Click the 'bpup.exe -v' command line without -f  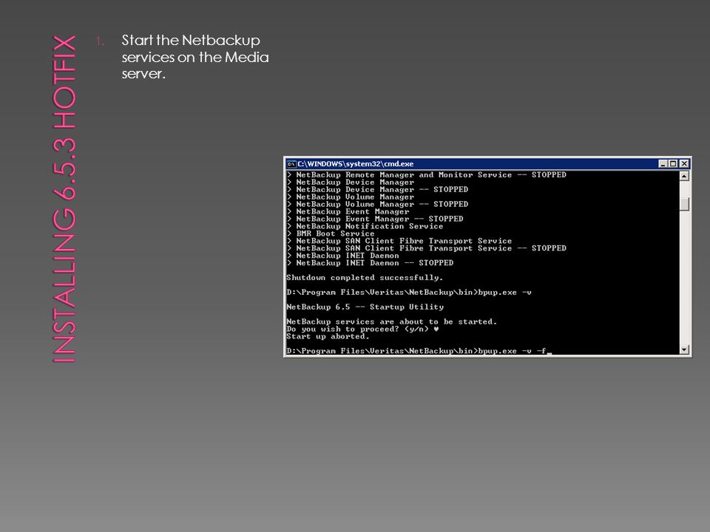(409, 293)
